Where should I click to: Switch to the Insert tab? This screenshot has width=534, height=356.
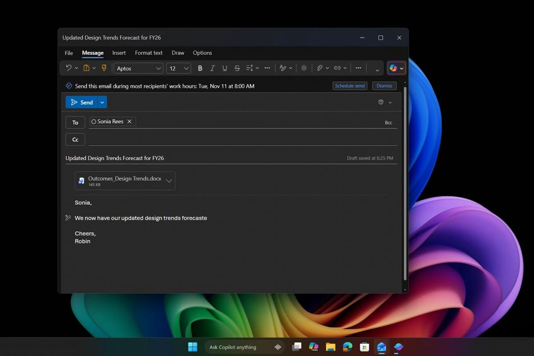[119, 53]
